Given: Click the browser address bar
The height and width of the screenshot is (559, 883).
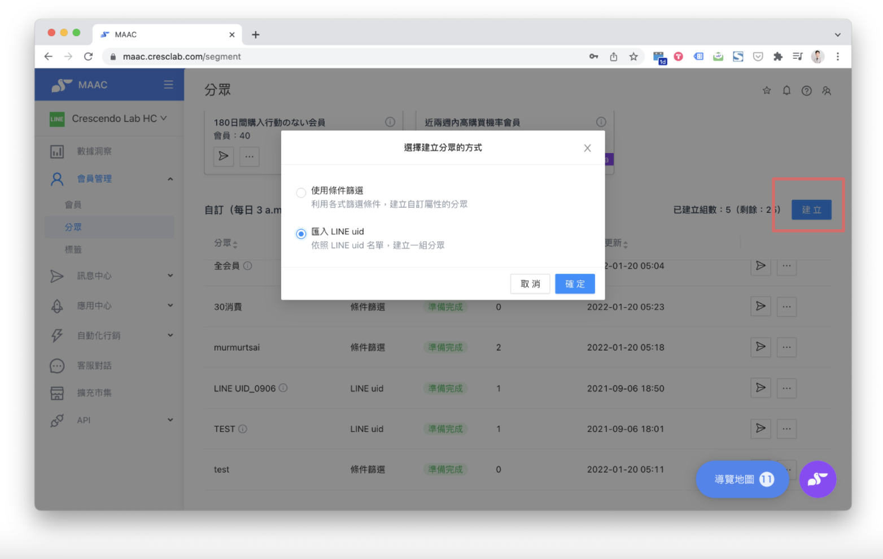Looking at the screenshot, I should click(x=350, y=56).
